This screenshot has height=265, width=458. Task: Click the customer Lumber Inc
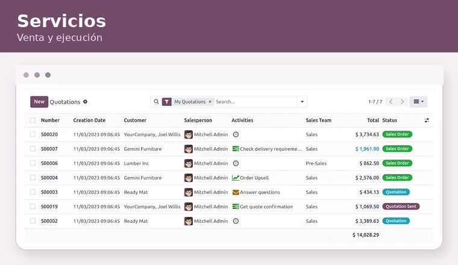point(136,163)
